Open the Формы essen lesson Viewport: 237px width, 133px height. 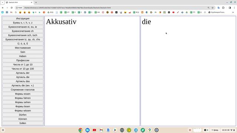point(23,94)
